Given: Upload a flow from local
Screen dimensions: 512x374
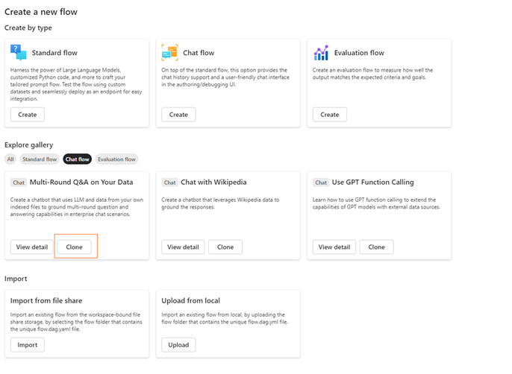Looking at the screenshot, I should (x=178, y=344).
